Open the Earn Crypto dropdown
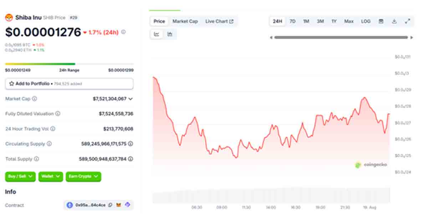Screen dimensions: 428x224 [x=83, y=176]
